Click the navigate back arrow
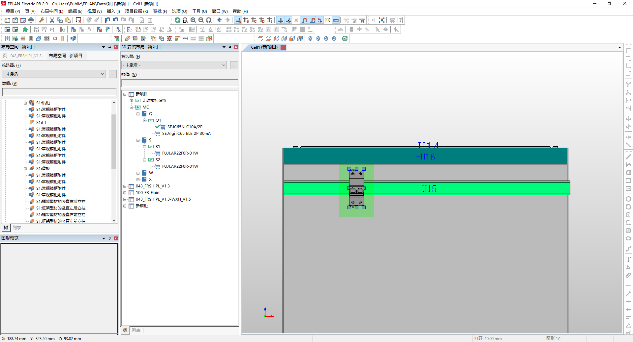Viewport: 633px width, 342px height. (219, 20)
